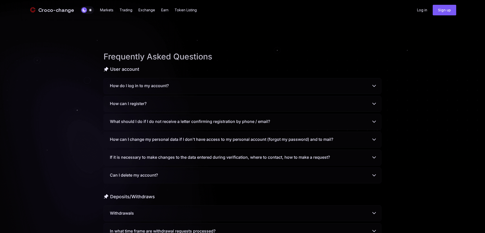This screenshot has height=233, width=485.
Task: Go to Token Listing
Action: (x=185, y=10)
